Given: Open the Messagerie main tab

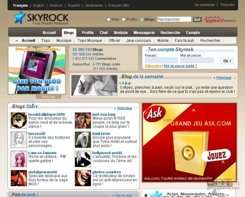Looking at the screenshot, I should point(144,33).
